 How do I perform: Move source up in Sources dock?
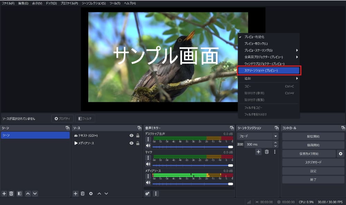coord(99,194)
